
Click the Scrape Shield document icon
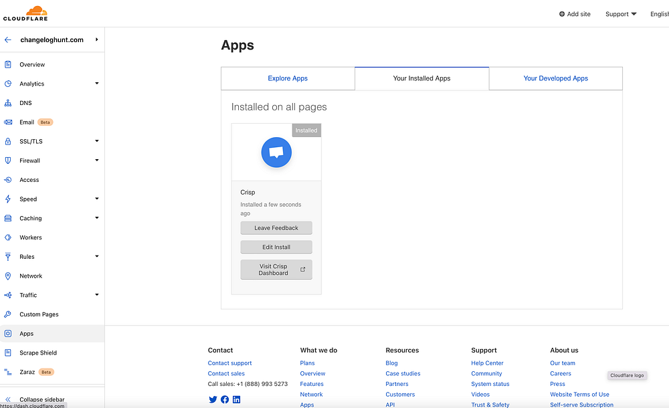click(7, 352)
